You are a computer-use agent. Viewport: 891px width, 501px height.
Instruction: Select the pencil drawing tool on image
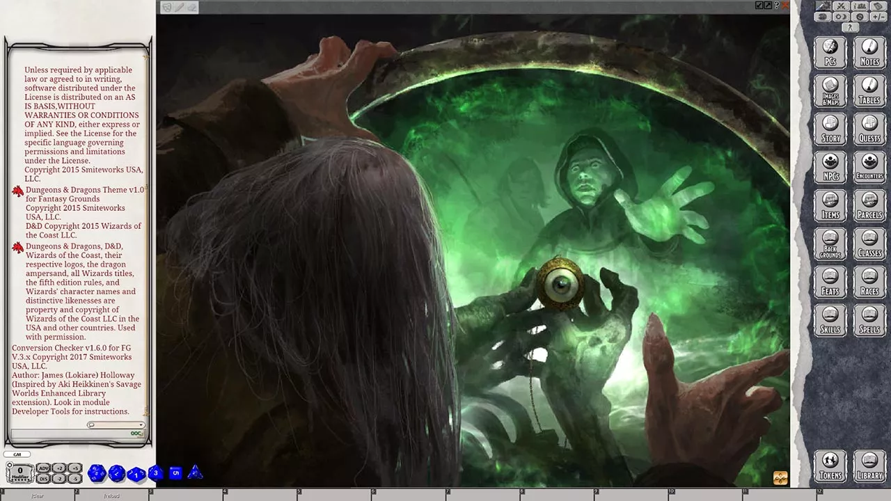pos(179,7)
